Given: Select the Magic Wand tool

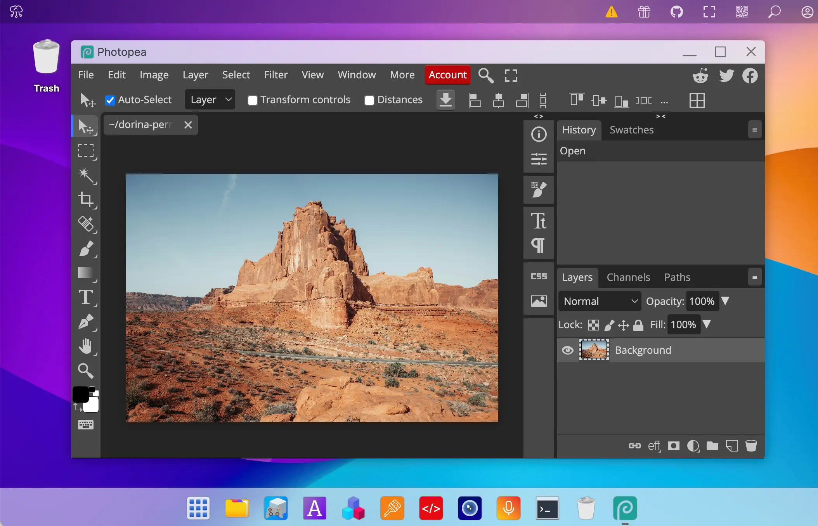Looking at the screenshot, I should [86, 176].
